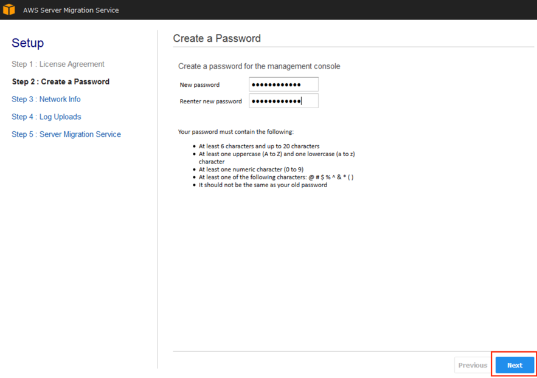Image resolution: width=537 pixels, height=378 pixels.
Task: Click 'At least 6 characters' requirement line
Action: coord(259,146)
